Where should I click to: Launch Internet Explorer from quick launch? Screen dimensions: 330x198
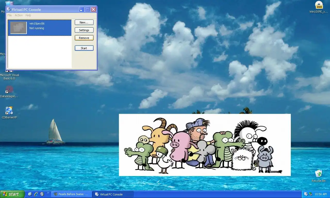[x=36, y=194]
